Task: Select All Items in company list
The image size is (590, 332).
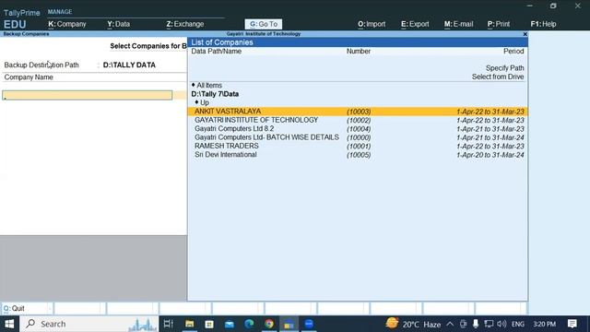Action: pyautogui.click(x=209, y=86)
